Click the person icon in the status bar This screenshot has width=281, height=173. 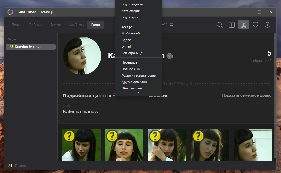11,165
